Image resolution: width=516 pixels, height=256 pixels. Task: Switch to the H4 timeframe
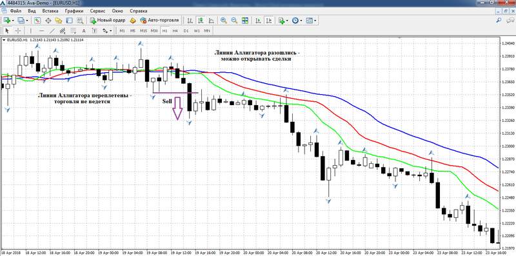(x=175, y=30)
